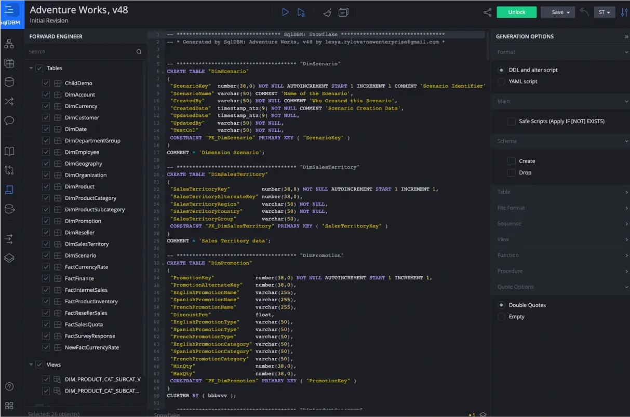Expand the File Format section
The width and height of the screenshot is (630, 417).
point(560,208)
